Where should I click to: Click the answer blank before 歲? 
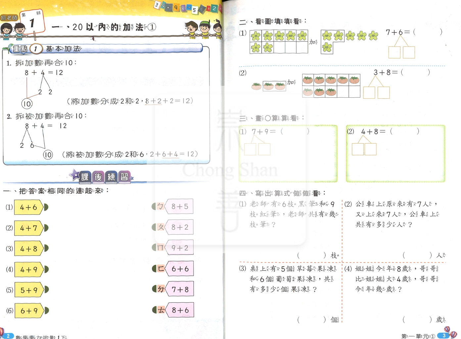coord(417,320)
